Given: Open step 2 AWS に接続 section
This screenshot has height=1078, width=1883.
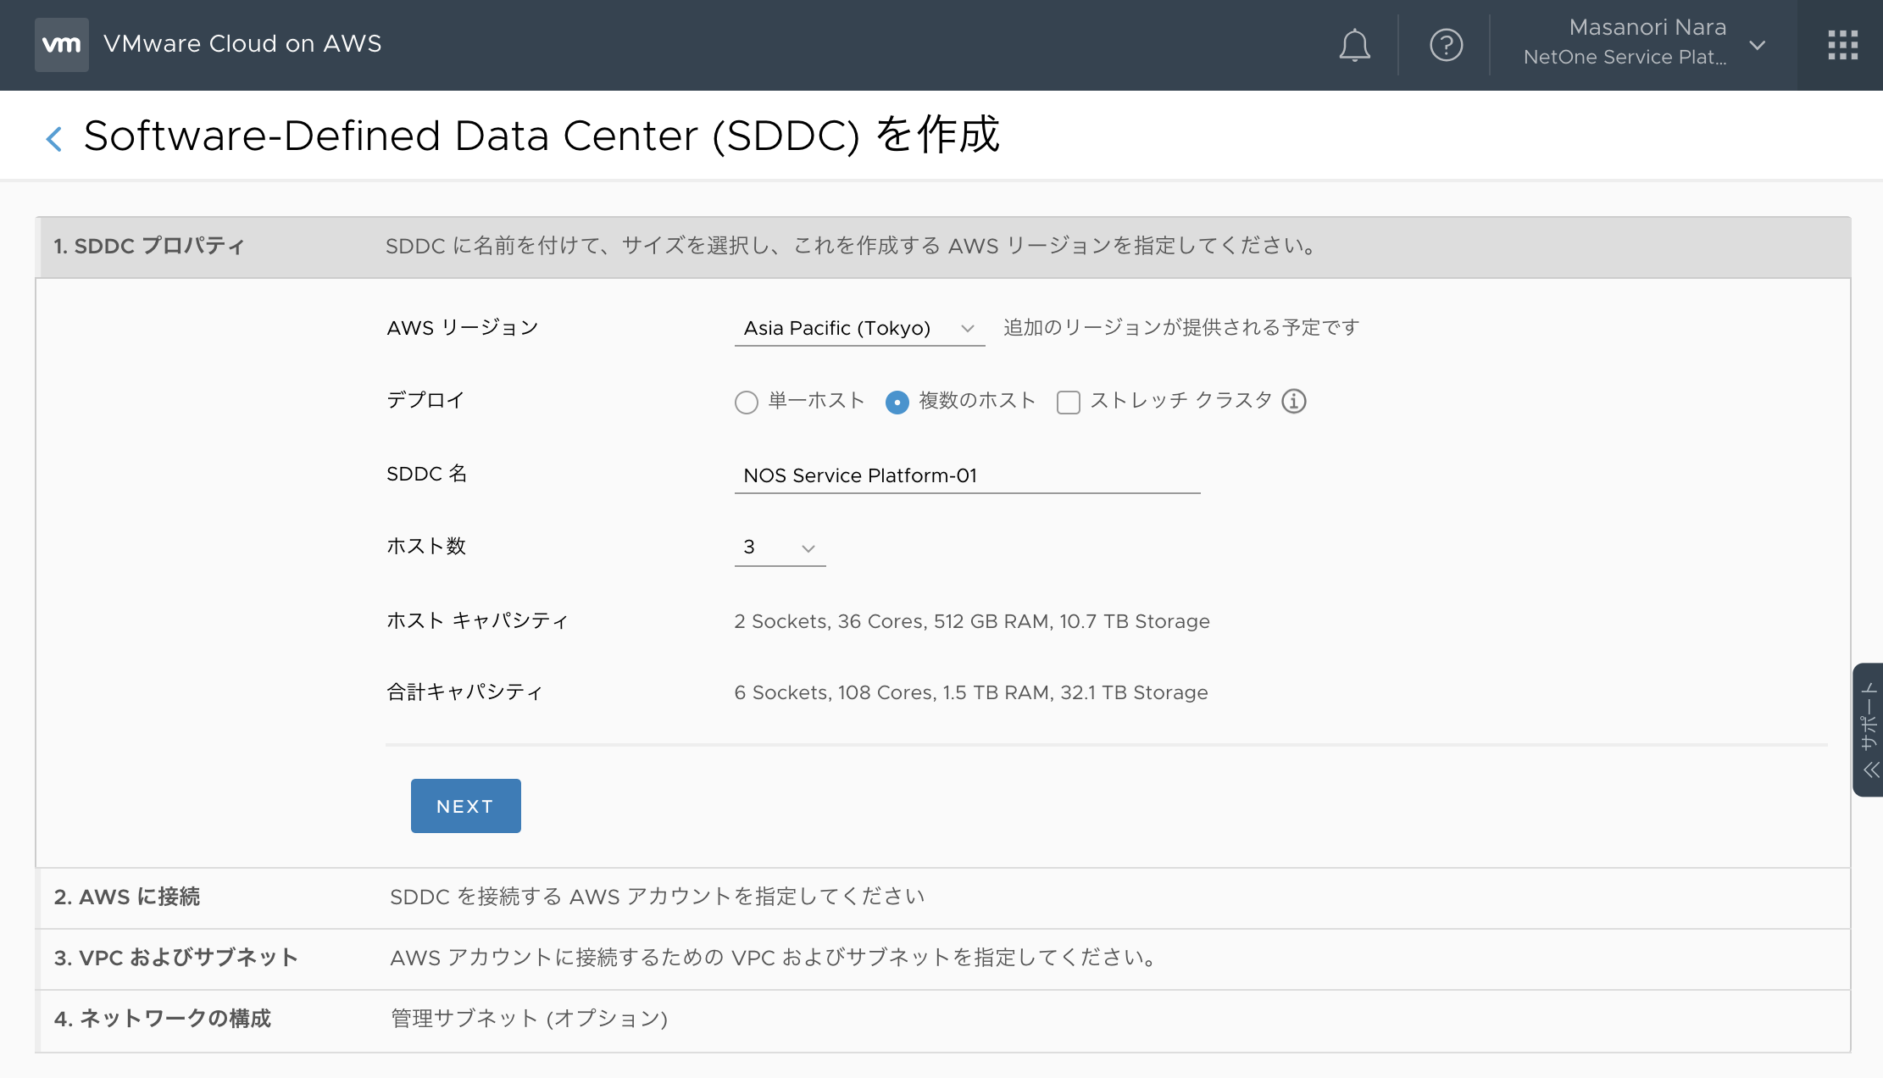Looking at the screenshot, I should [x=127, y=897].
